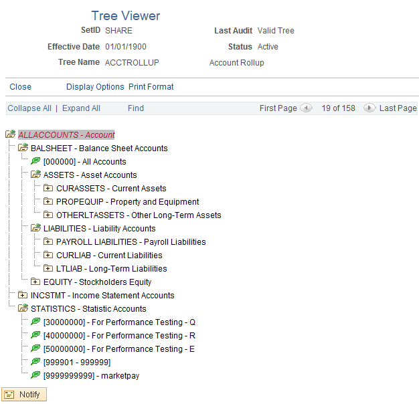
Task: Go to previous page arrow icon
Action: pos(306,108)
